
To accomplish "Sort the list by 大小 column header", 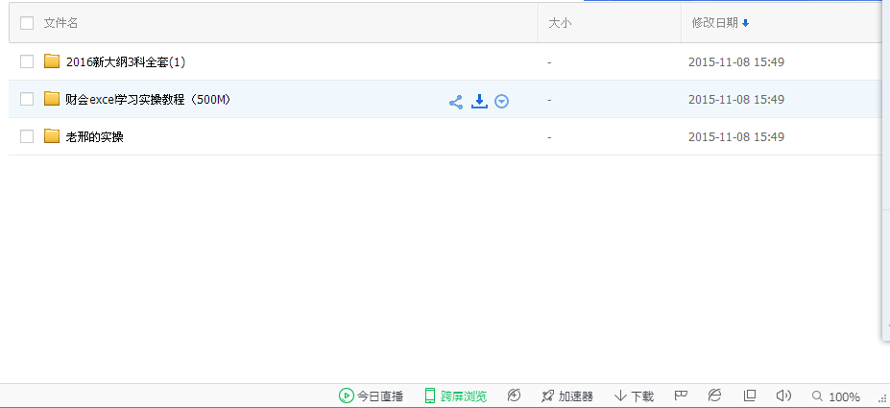I will [x=560, y=23].
